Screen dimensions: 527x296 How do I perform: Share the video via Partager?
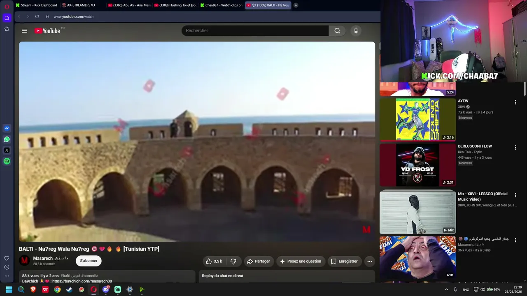(258, 261)
